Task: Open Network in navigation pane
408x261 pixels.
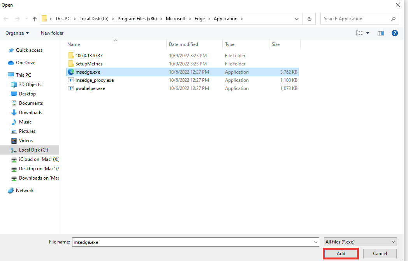Action: pyautogui.click(x=25, y=190)
